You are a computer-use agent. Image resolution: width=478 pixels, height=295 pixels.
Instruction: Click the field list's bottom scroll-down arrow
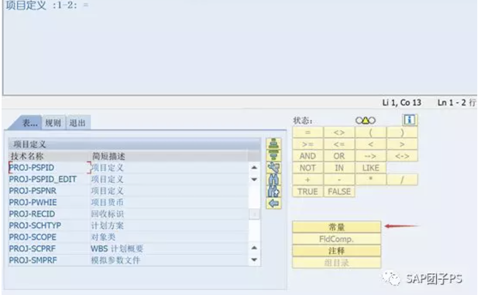click(254, 260)
